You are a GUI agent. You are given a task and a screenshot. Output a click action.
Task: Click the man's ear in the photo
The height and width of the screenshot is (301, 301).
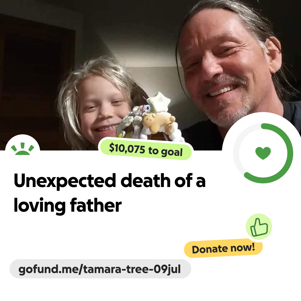click(x=273, y=55)
